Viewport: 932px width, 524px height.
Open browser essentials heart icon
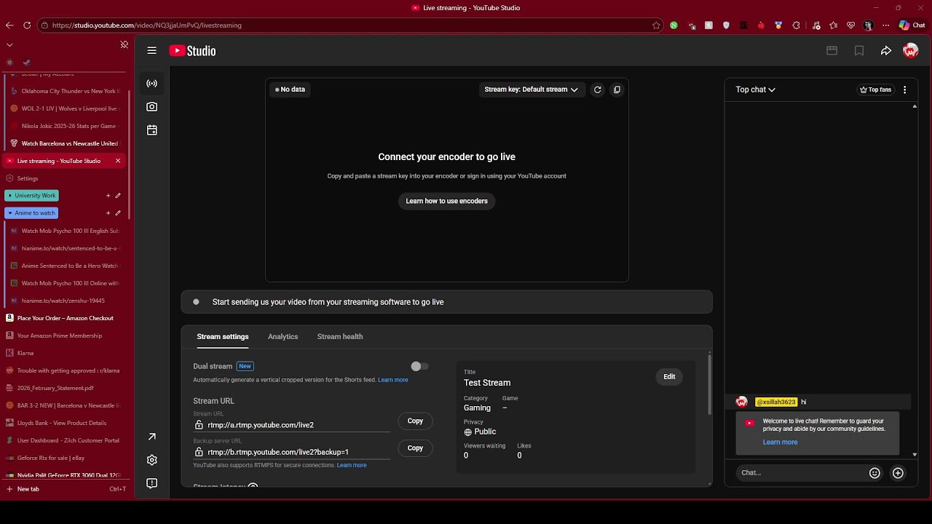click(x=850, y=25)
